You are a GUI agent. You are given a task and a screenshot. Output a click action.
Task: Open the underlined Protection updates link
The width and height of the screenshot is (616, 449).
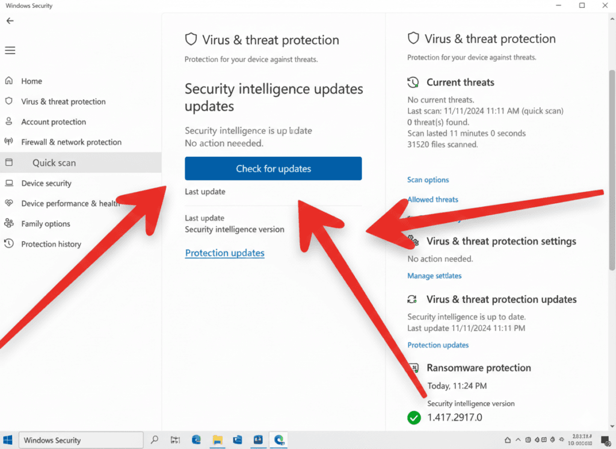click(224, 253)
